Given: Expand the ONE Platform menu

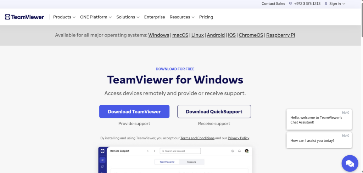Looking at the screenshot, I should point(96,17).
